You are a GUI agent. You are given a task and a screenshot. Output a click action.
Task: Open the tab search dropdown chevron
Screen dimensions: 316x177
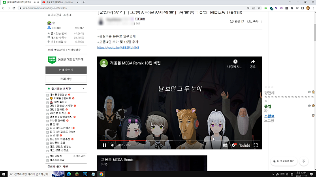tap(290, 2)
